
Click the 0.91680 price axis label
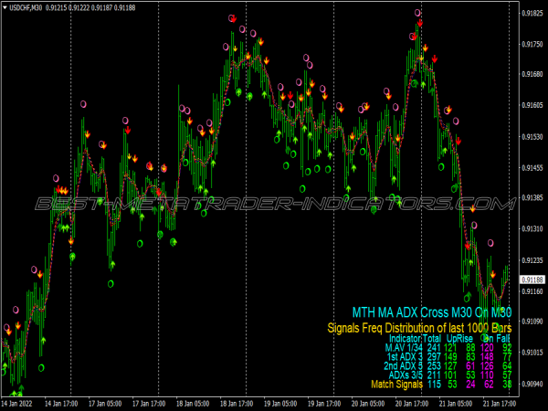click(x=532, y=75)
